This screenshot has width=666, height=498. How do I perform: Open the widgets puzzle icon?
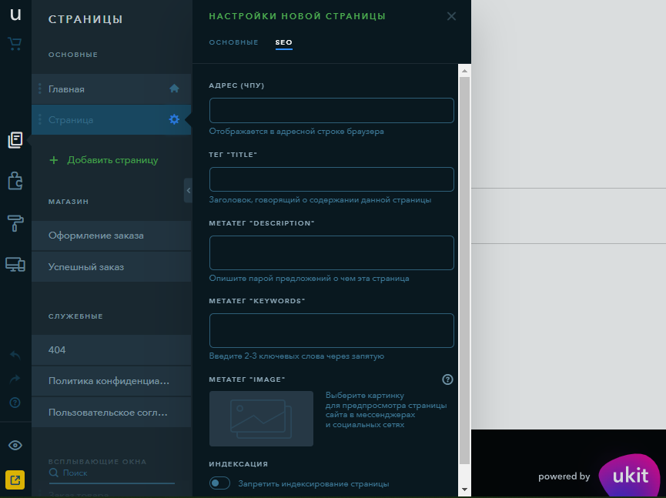[x=15, y=181]
